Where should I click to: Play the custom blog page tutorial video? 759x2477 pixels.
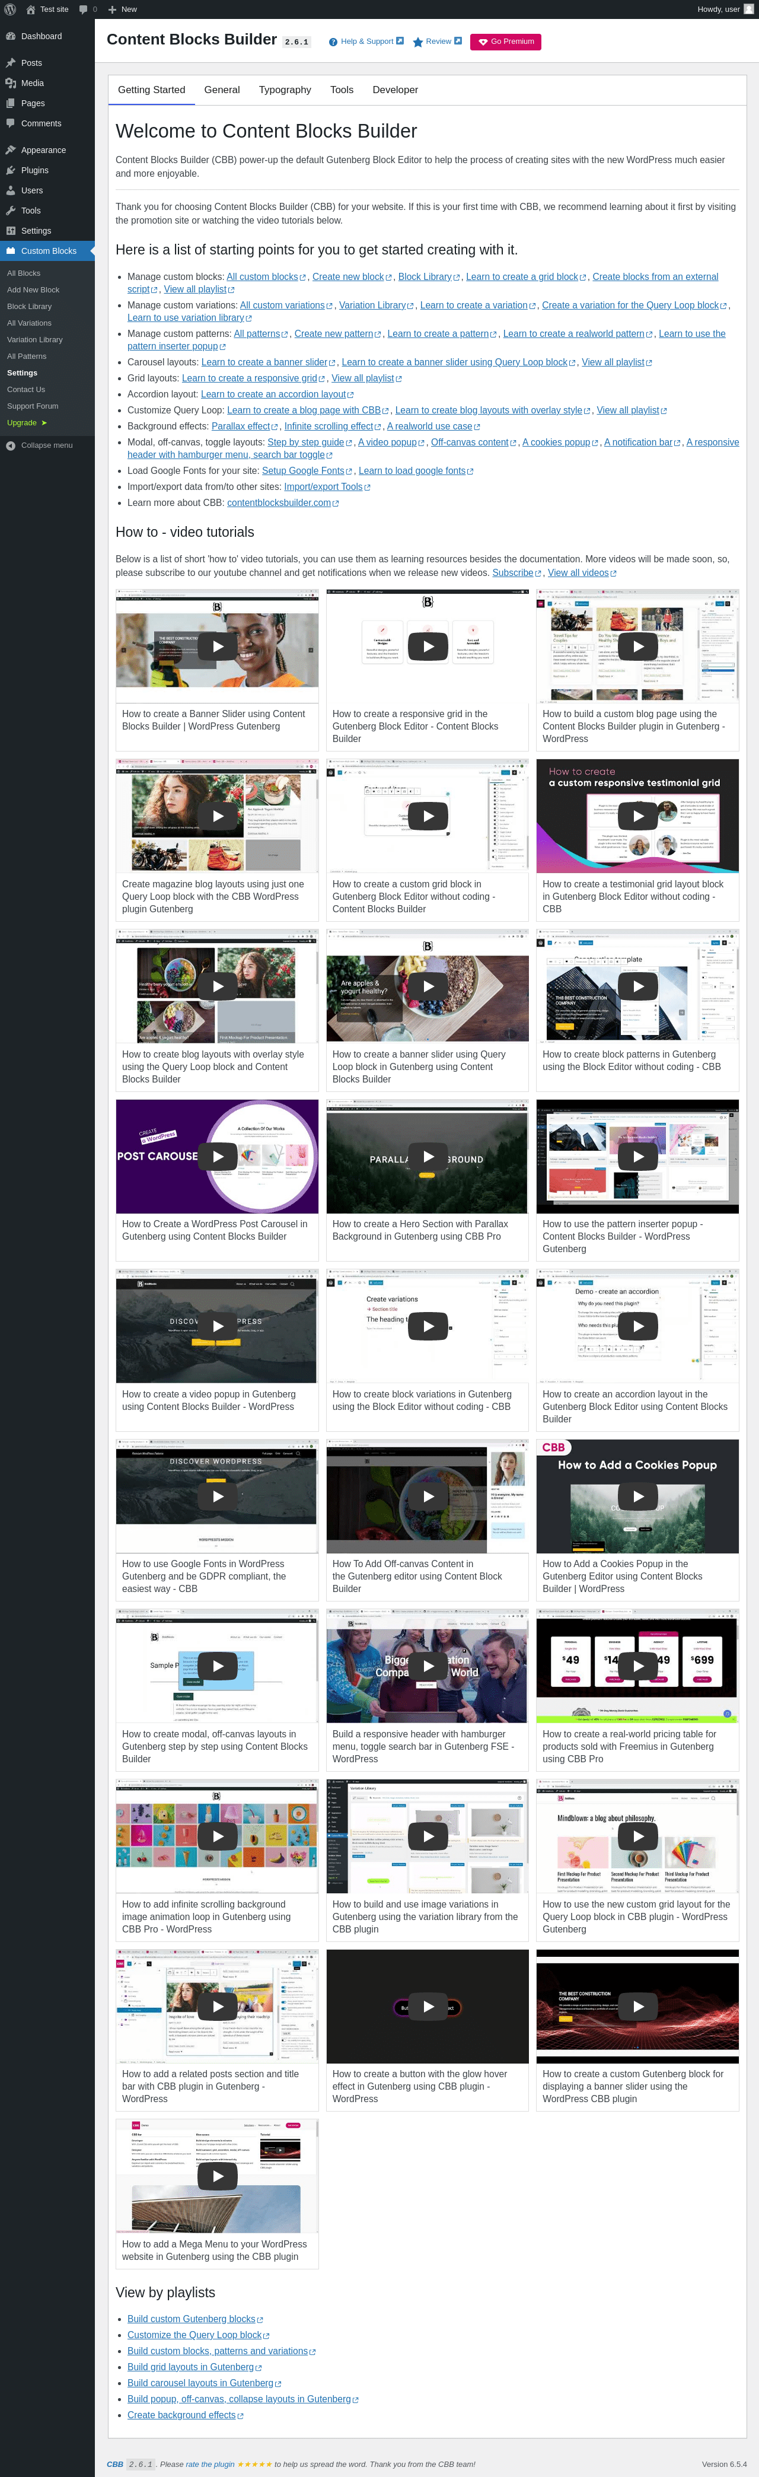pyautogui.click(x=638, y=646)
